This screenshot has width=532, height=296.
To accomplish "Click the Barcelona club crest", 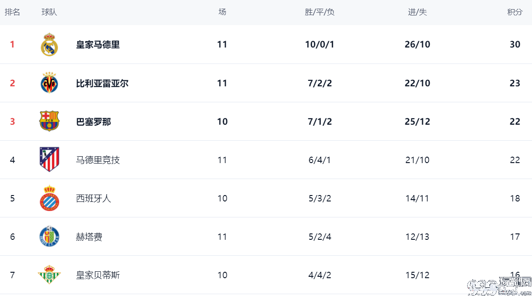I will click(x=49, y=121).
